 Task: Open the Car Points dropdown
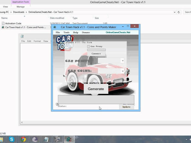click(123, 61)
